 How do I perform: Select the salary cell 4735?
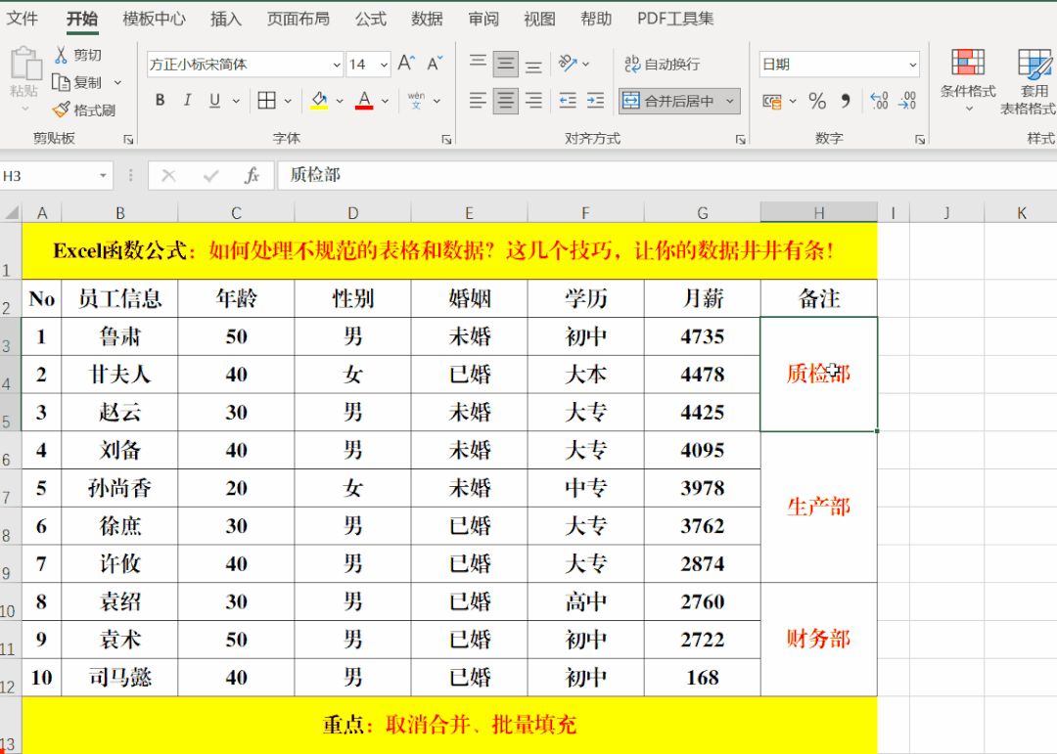pos(703,336)
